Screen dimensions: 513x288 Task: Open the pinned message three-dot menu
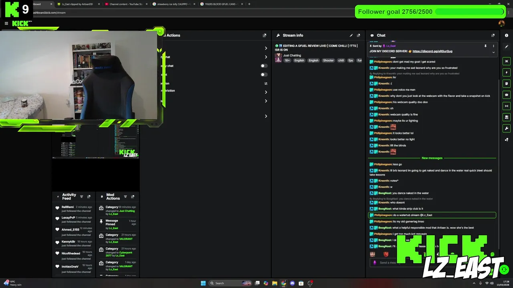[493, 46]
